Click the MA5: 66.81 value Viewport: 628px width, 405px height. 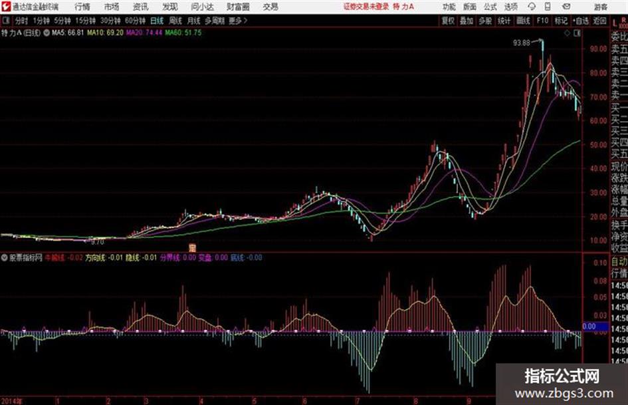tap(68, 33)
